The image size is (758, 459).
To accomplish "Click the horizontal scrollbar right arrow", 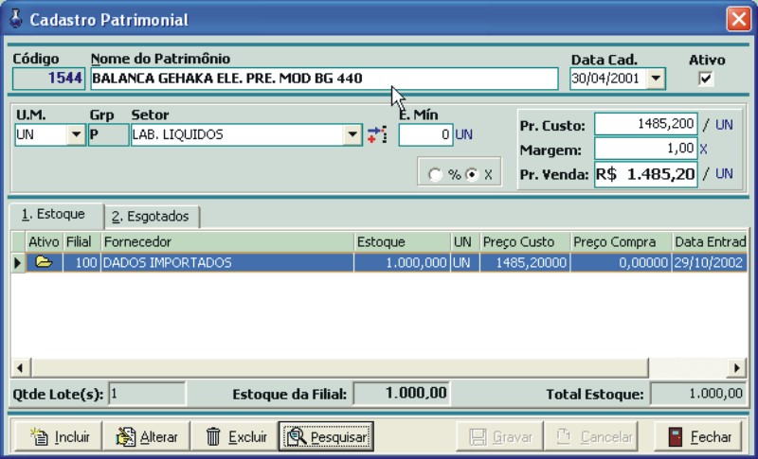I will [x=737, y=368].
